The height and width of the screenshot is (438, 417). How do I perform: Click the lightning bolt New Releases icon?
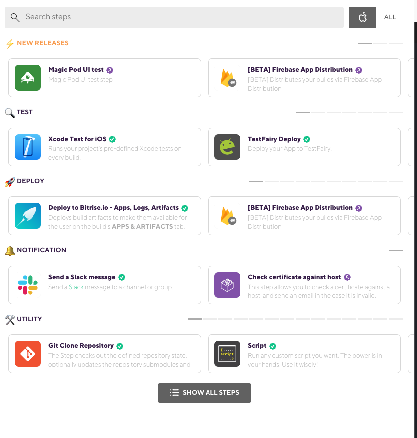coord(10,43)
